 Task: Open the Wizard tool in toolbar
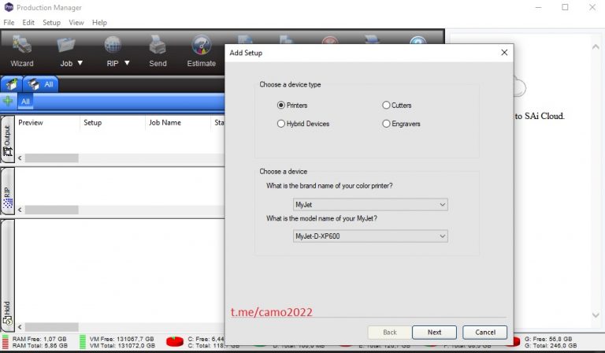(x=21, y=46)
